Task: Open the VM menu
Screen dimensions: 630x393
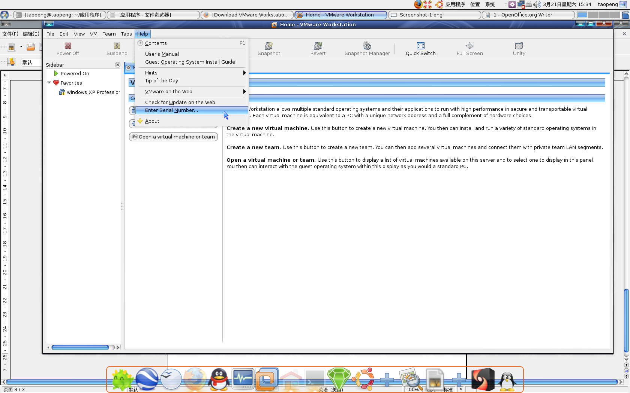Action: tap(94, 34)
